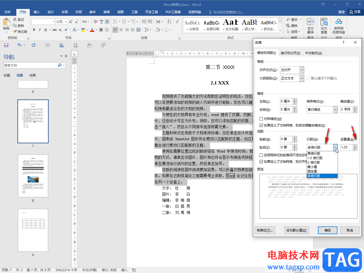
Task: Align text left icon
Action: [x=115, y=30]
